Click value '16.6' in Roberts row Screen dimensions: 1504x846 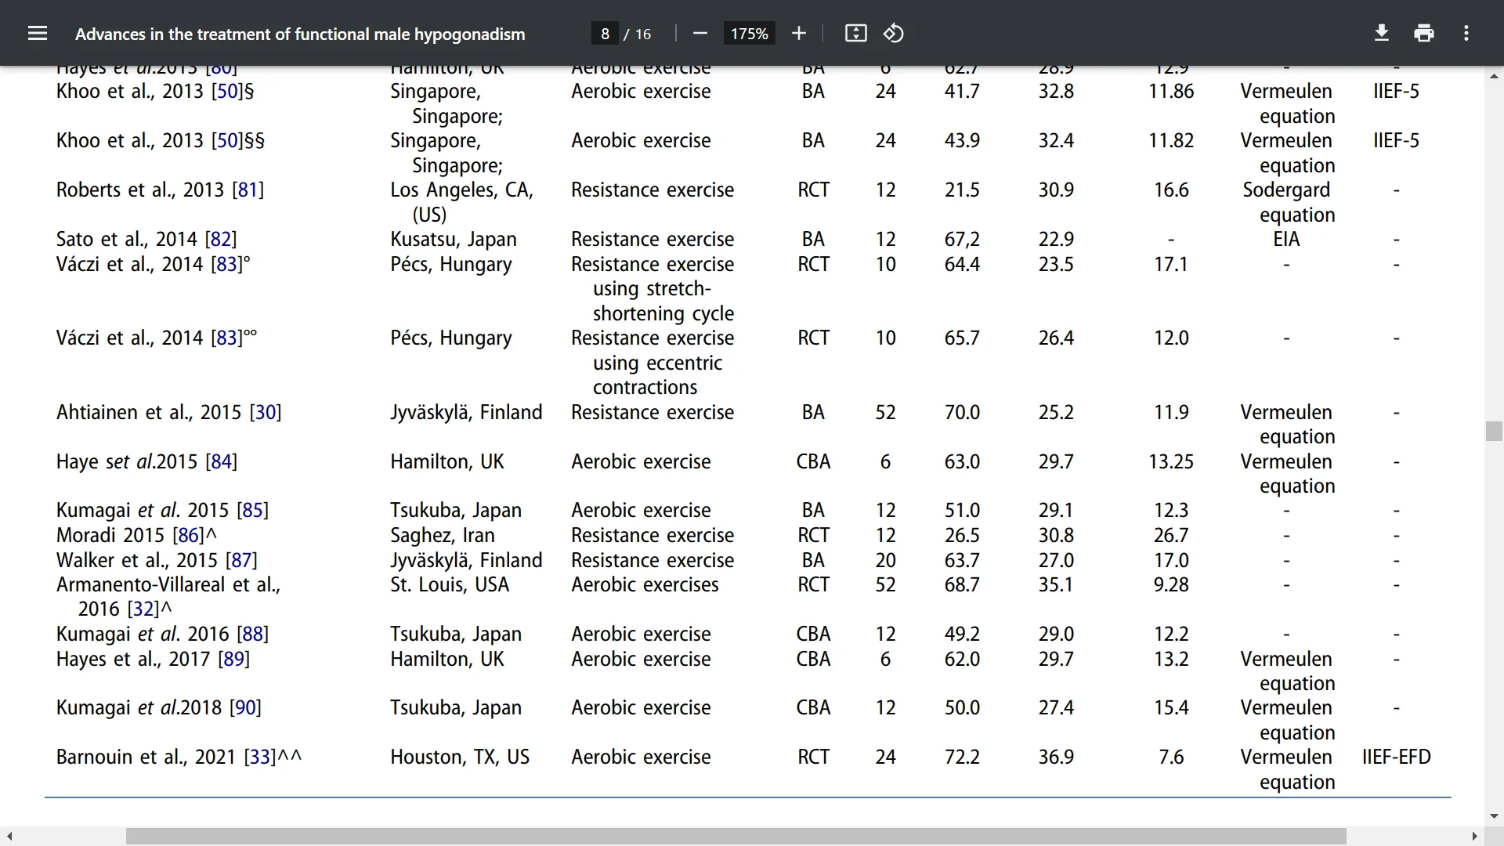[1171, 190]
